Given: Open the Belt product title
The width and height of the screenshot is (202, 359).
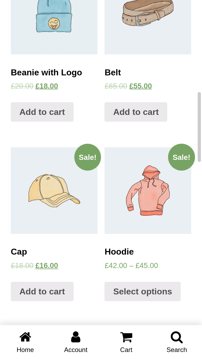Looking at the screenshot, I should point(113,72).
